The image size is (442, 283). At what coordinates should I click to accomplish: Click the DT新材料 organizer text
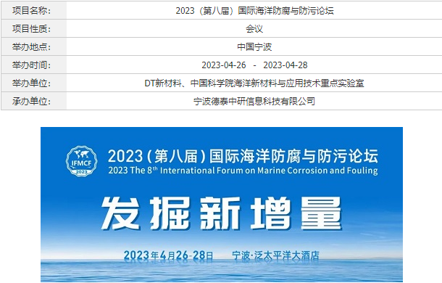(162, 83)
